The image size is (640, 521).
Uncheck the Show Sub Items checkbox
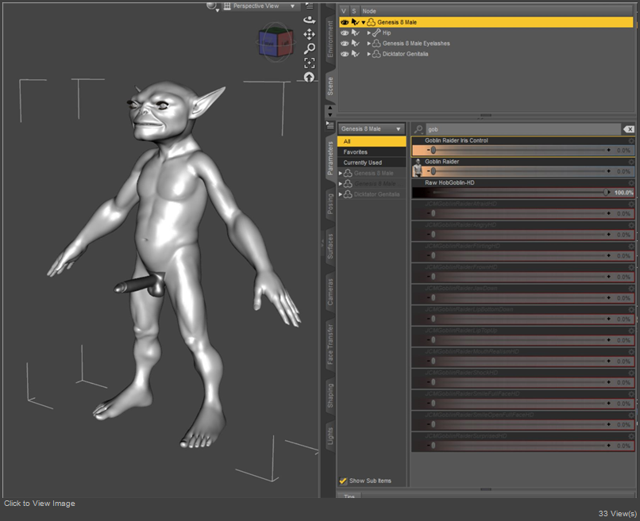(343, 481)
